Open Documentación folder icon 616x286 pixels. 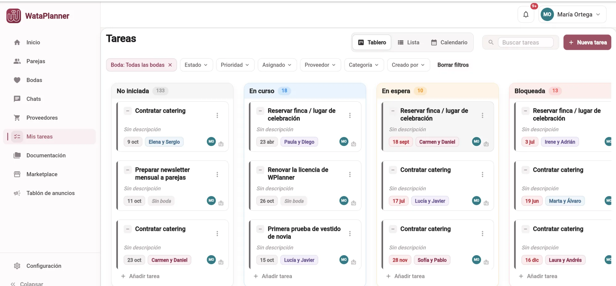pyautogui.click(x=17, y=155)
